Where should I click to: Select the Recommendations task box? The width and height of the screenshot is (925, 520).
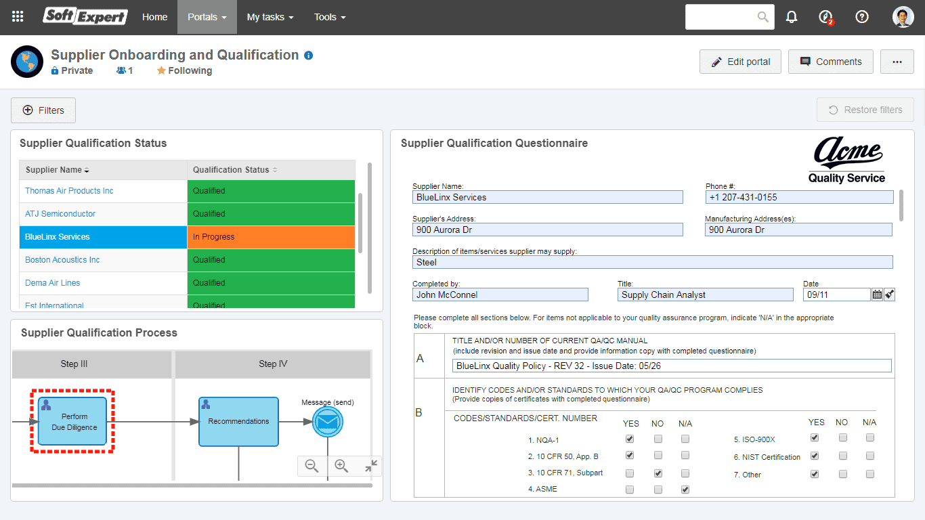pos(238,421)
